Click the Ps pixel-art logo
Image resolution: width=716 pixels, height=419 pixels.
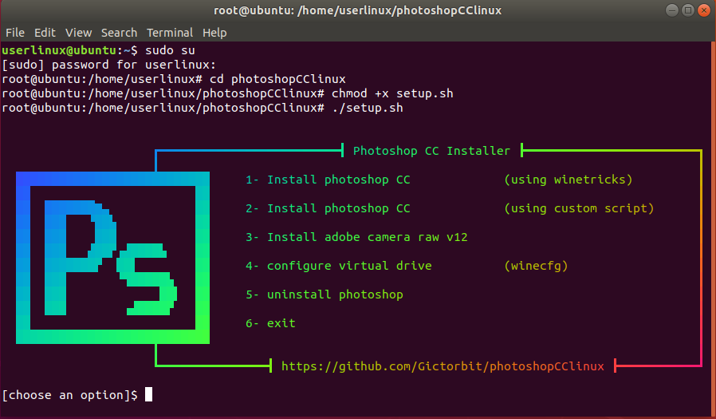(112, 258)
